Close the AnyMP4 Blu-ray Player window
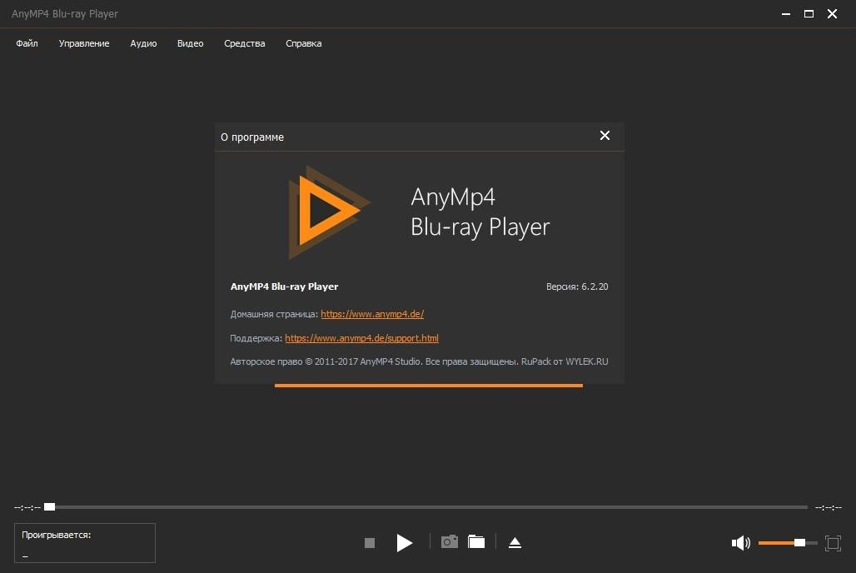This screenshot has width=856, height=573. tap(832, 14)
